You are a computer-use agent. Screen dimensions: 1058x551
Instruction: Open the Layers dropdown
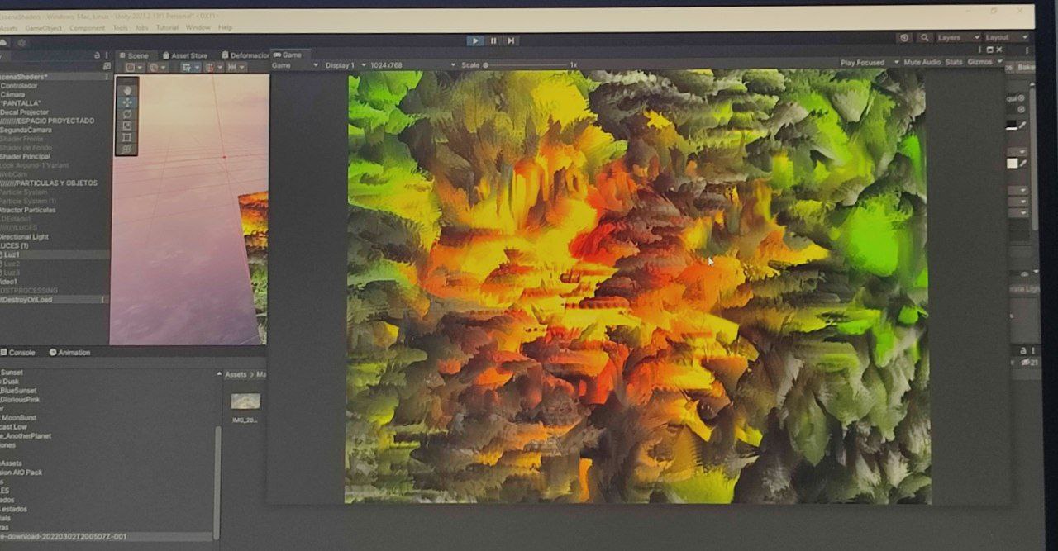958,38
